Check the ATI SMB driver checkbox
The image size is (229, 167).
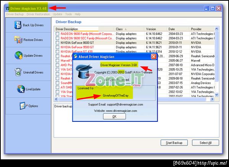click(x=57, y=87)
